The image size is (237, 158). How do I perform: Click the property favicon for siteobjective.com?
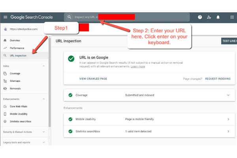point(6,29)
